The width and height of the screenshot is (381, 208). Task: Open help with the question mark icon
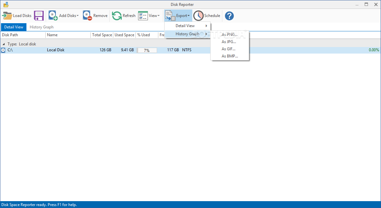[x=229, y=16]
